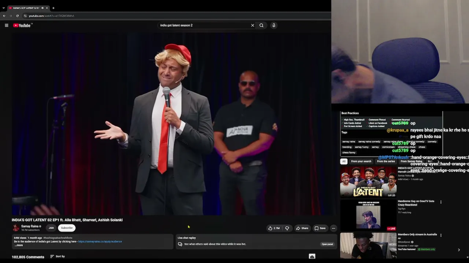Open the Sort by comments menu

click(58, 256)
